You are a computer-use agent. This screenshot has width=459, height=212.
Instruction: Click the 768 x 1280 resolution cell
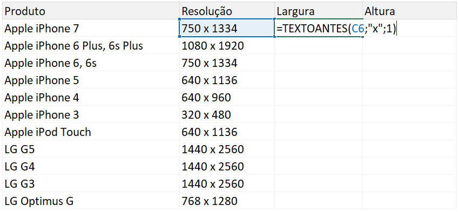(x=227, y=201)
